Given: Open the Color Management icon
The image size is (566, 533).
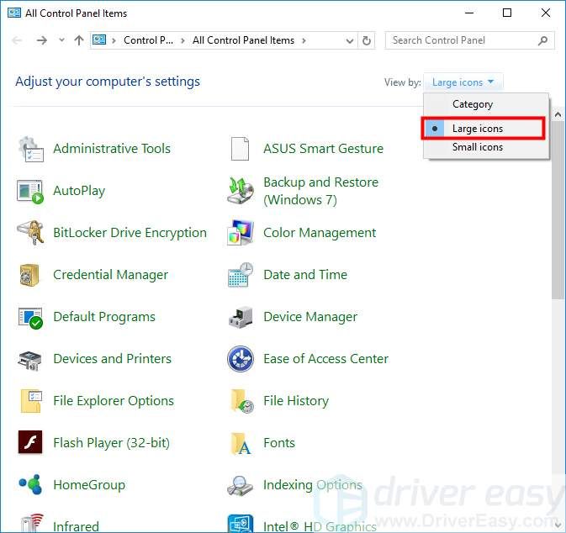Looking at the screenshot, I should click(x=241, y=233).
